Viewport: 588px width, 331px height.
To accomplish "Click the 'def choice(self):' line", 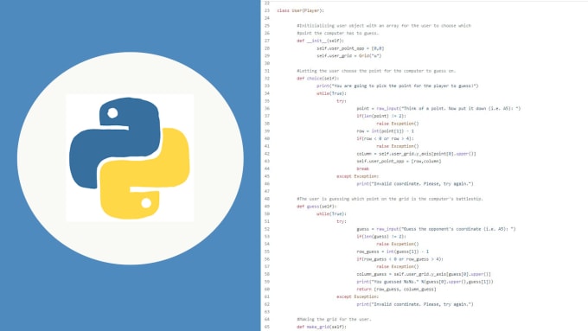I will click(317, 78).
